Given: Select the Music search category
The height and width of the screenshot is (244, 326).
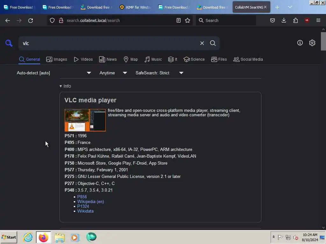Looking at the screenshot, I should click(x=153, y=59).
